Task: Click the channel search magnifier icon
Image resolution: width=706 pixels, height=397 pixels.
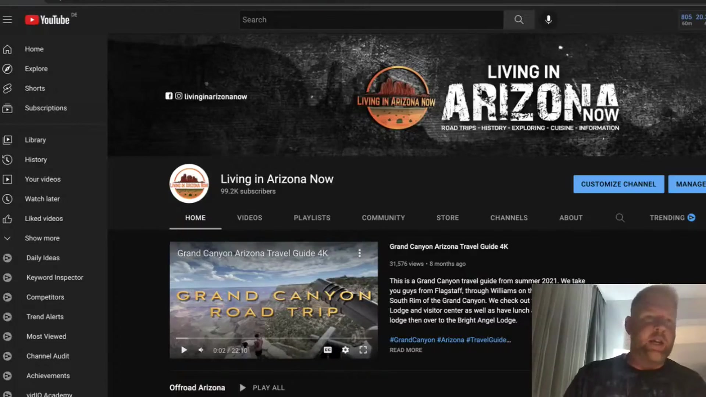Action: [x=620, y=218]
